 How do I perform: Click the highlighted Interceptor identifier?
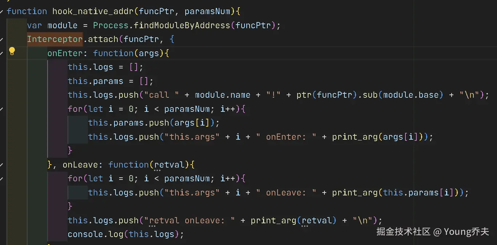54,39
